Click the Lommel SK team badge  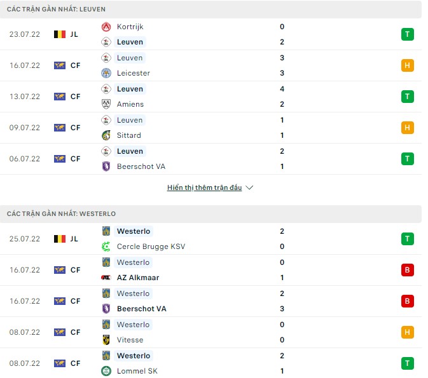pyautogui.click(x=106, y=371)
